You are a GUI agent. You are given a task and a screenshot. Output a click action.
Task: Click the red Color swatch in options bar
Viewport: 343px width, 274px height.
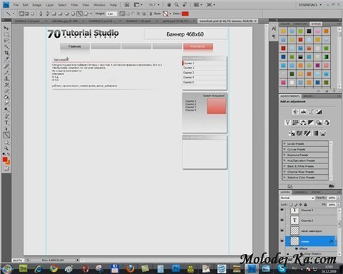point(185,14)
